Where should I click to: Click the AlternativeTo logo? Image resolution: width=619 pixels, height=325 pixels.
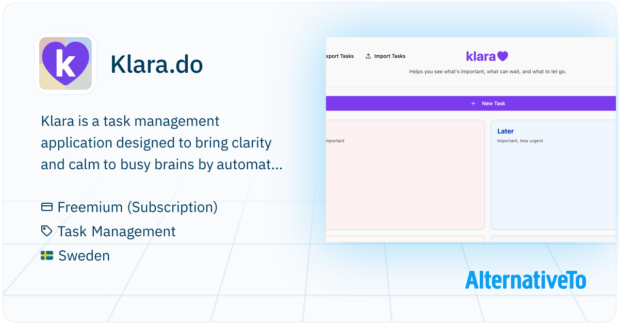click(x=526, y=280)
